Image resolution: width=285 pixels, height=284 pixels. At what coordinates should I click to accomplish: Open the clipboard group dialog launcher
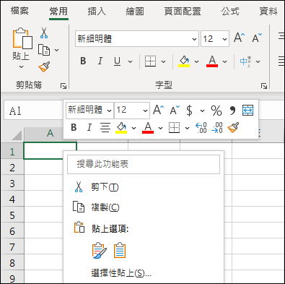63,86
